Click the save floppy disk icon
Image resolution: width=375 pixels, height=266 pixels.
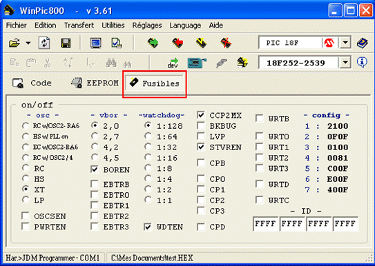[x=66, y=43]
